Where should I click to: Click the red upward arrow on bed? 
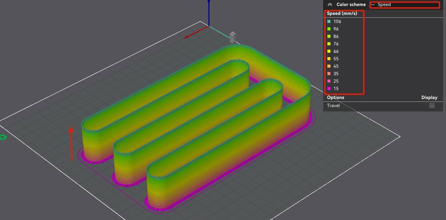71,143
